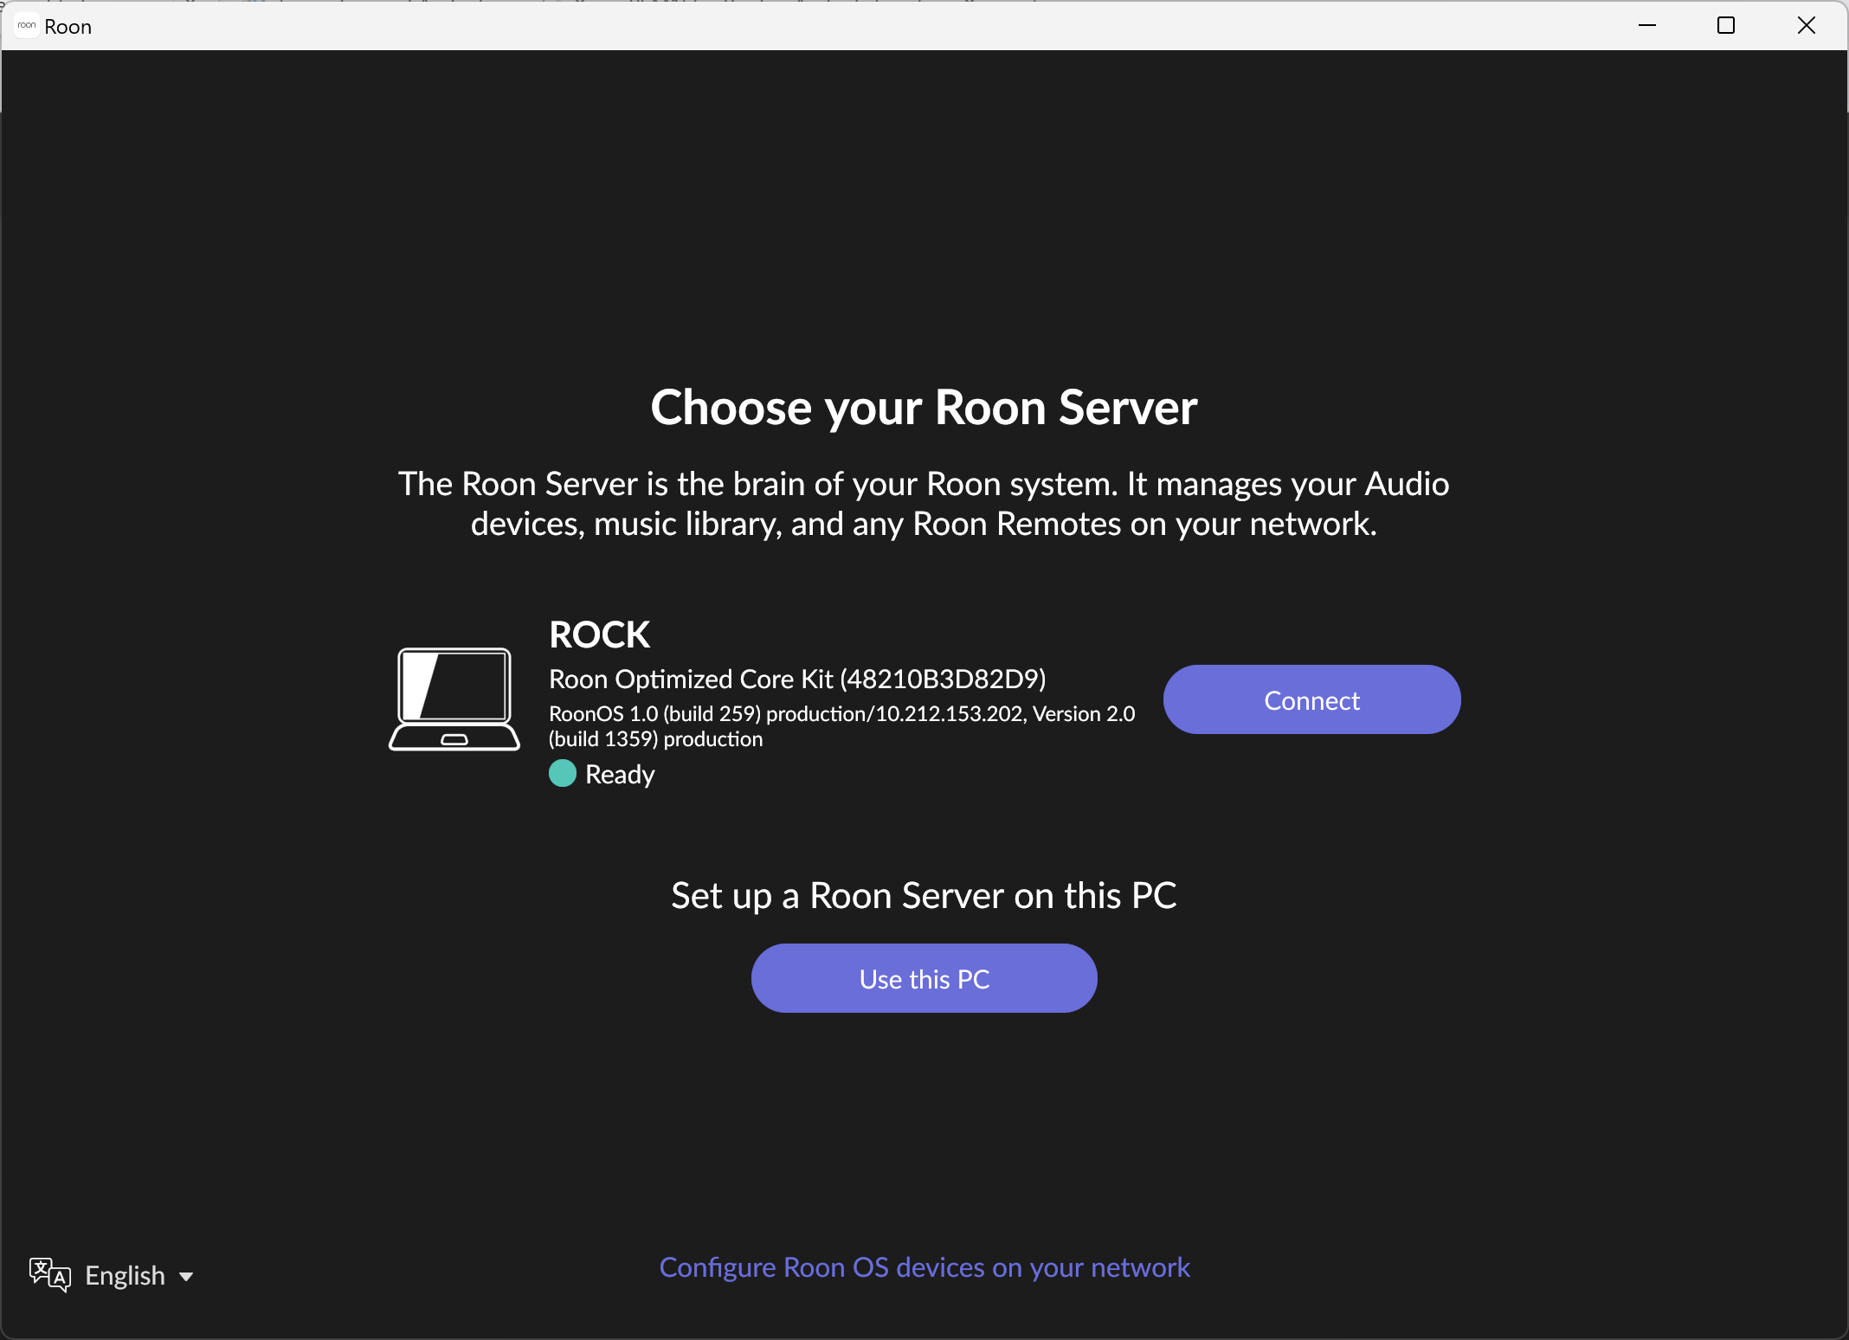The width and height of the screenshot is (1849, 1340).
Task: Click Connect to join the ROCK server
Action: [x=1311, y=699]
